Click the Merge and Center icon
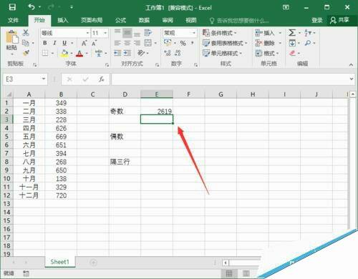 (x=148, y=43)
